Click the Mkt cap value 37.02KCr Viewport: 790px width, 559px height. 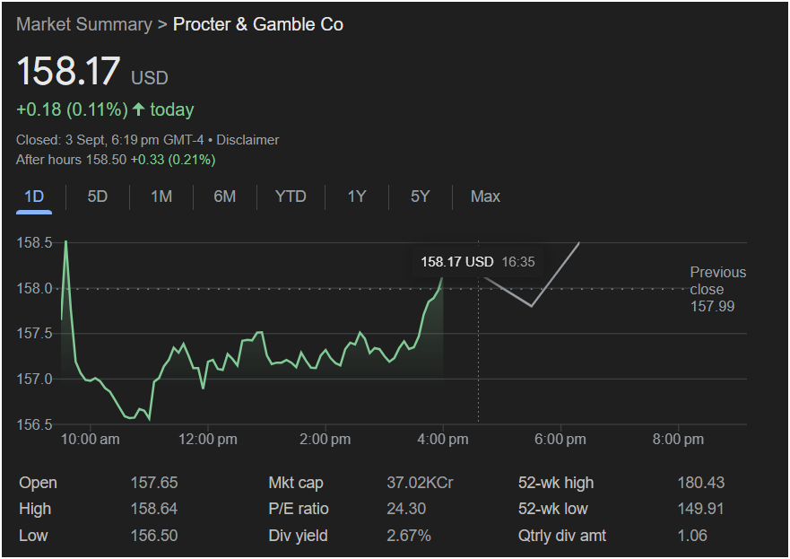[x=421, y=483]
